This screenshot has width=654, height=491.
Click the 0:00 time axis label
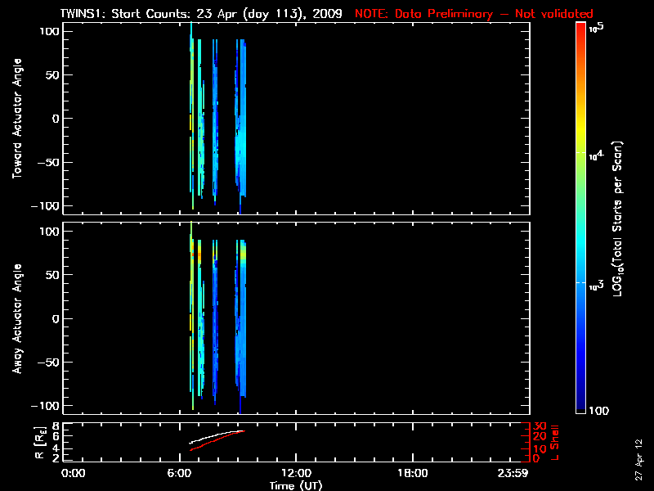(74, 474)
